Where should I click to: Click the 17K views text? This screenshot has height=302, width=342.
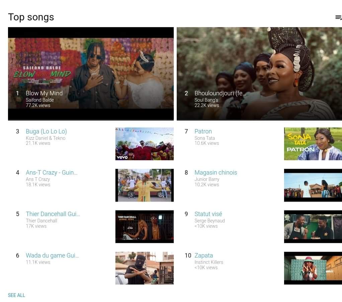pos(36,226)
